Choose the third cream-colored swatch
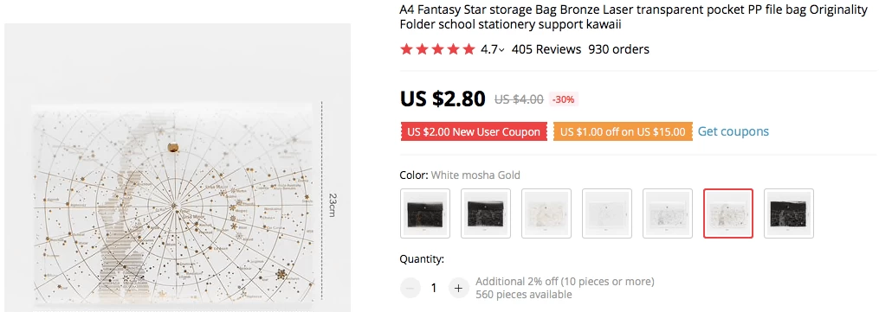The height and width of the screenshot is (312, 879). 546,213
